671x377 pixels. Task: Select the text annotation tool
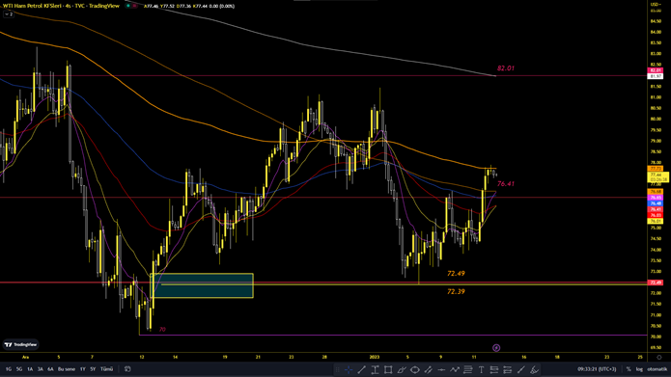point(481,369)
